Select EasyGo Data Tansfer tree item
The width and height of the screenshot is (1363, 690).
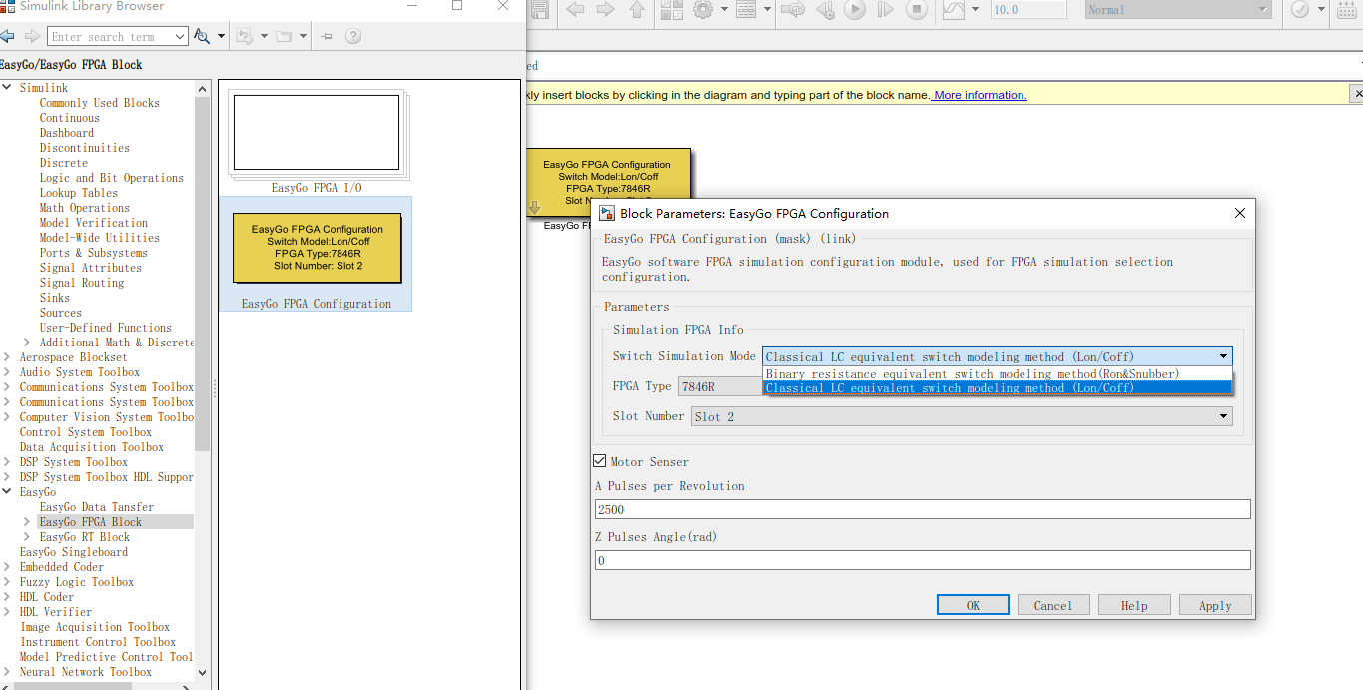click(96, 507)
